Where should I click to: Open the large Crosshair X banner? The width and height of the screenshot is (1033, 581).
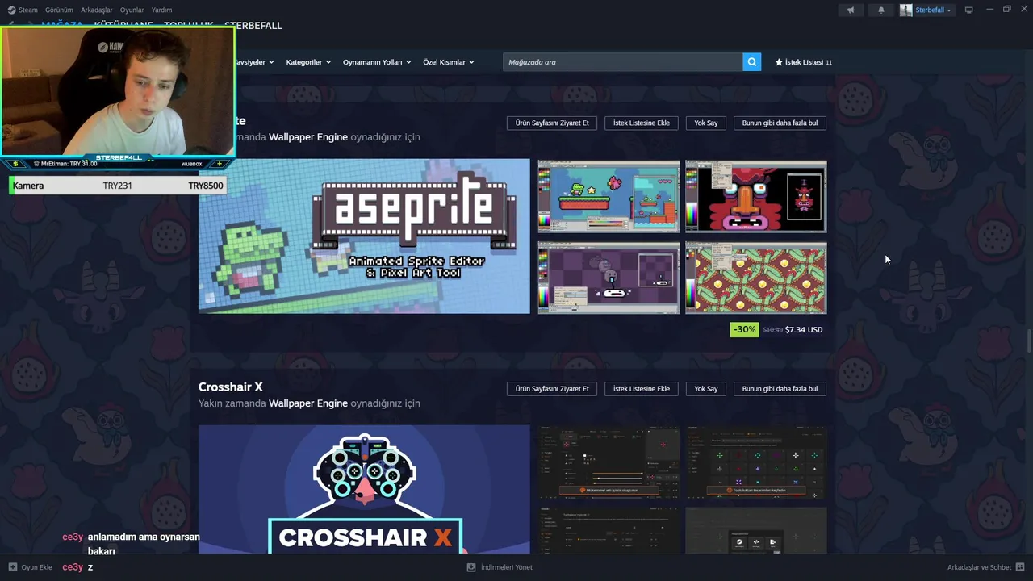coord(364,489)
